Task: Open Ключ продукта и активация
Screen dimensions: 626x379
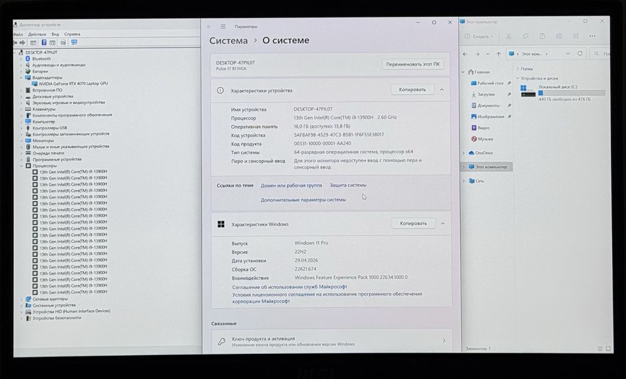Action: (331, 341)
